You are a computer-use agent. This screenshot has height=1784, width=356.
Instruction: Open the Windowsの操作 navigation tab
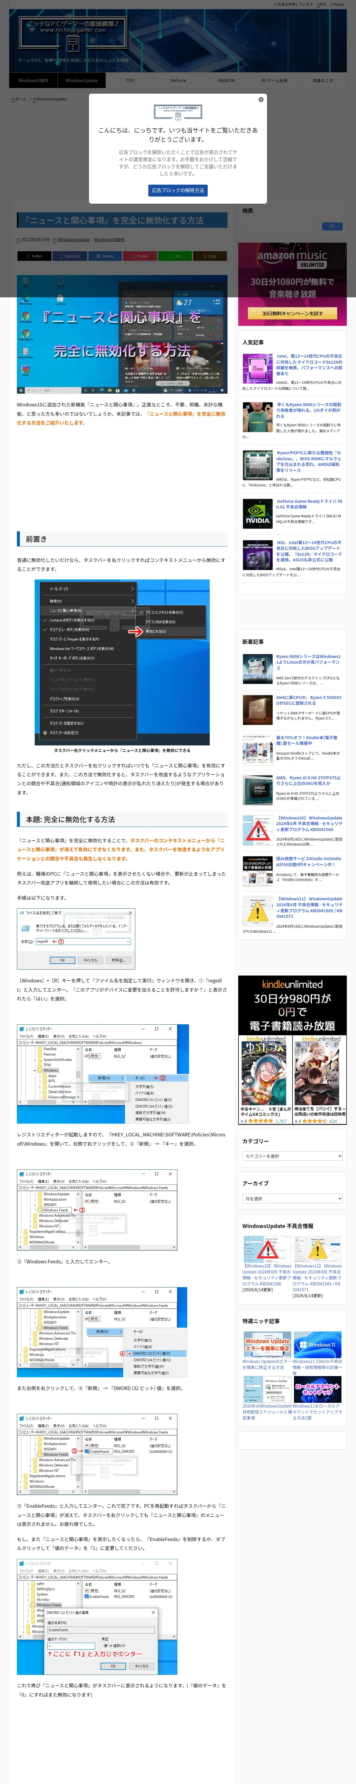tap(33, 80)
